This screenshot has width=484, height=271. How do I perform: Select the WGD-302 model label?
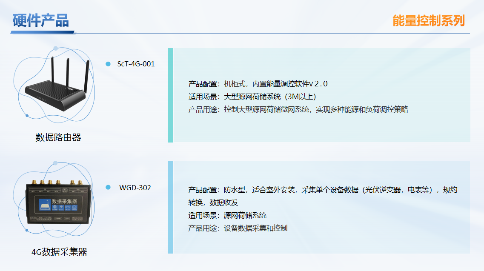pos(135,188)
